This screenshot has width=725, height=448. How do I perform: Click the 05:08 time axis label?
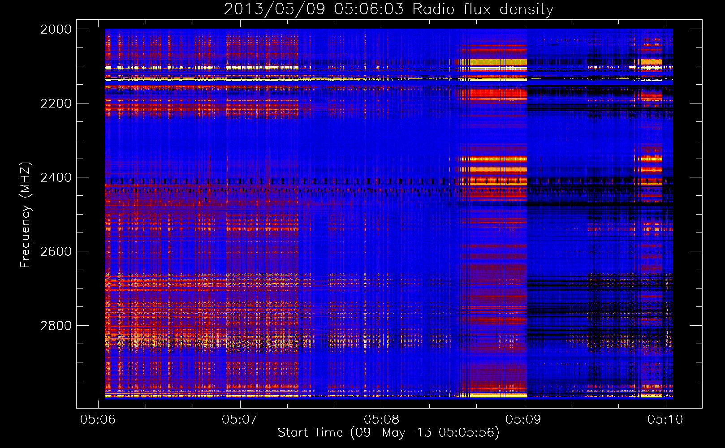tap(381, 419)
